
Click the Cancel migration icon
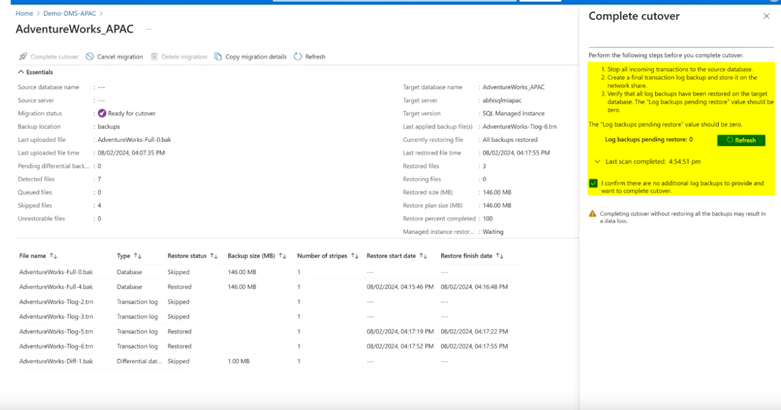pyautogui.click(x=90, y=57)
